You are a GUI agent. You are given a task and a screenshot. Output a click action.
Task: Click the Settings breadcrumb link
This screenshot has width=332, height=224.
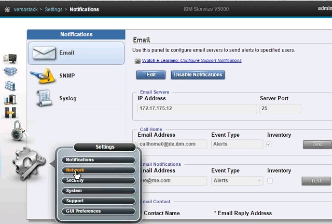point(53,9)
